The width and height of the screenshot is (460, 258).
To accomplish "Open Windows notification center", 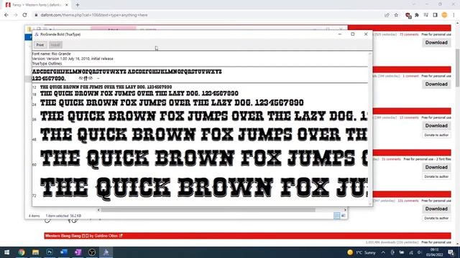I will pyautogui.click(x=451, y=252).
